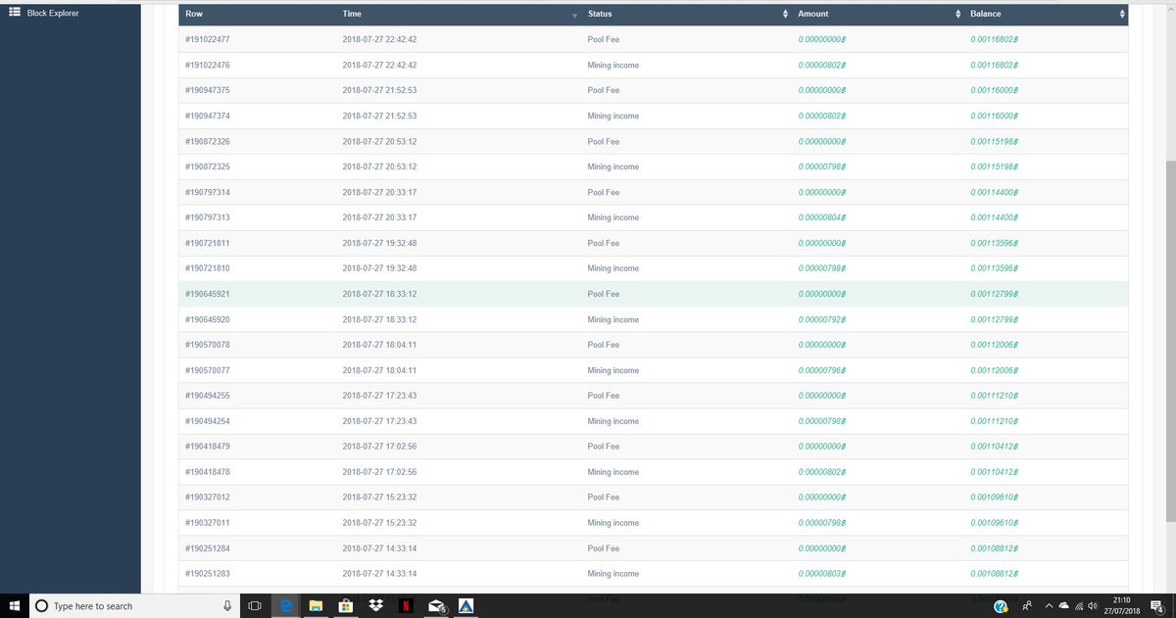Open Block Explorer in the sidebar
Image resolution: width=1176 pixels, height=618 pixels.
click(53, 13)
